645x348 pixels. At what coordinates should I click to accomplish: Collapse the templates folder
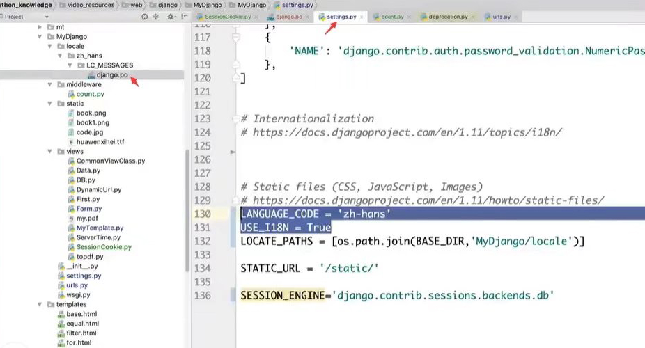pos(40,304)
